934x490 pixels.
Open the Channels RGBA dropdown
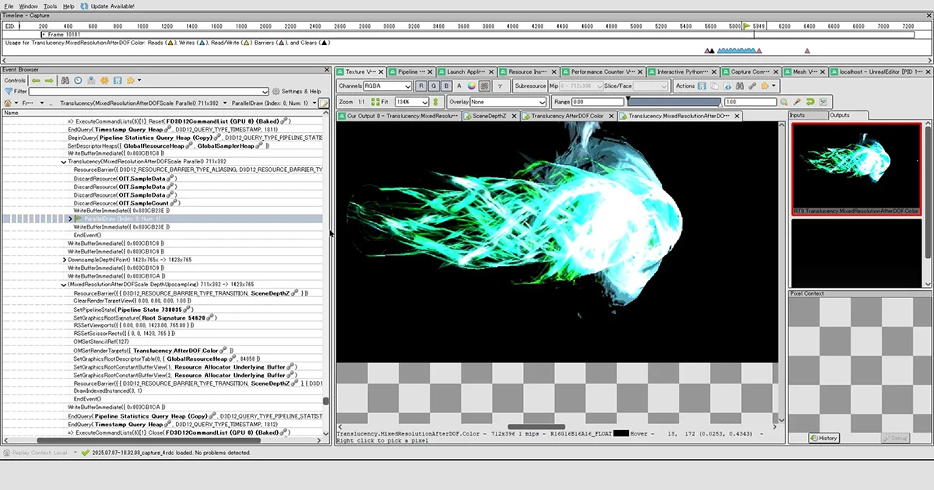[389, 87]
